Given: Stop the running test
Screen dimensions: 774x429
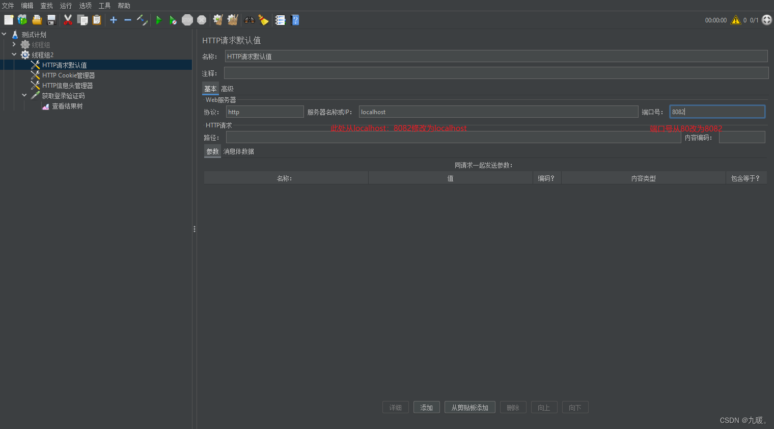Looking at the screenshot, I should point(187,20).
